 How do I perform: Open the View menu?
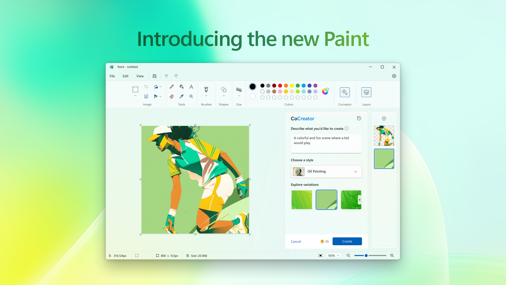click(x=140, y=76)
